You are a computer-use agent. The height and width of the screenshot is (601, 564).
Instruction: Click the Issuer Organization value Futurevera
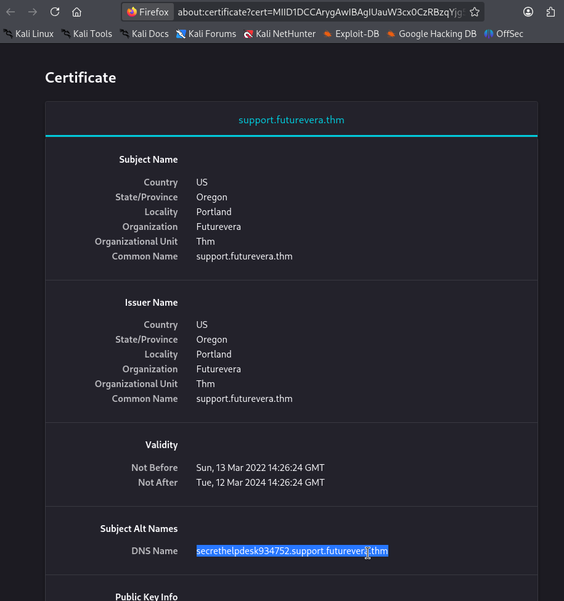[218, 369]
